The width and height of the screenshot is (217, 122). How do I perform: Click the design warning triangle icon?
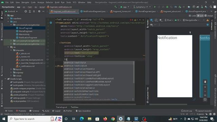(x=208, y=20)
